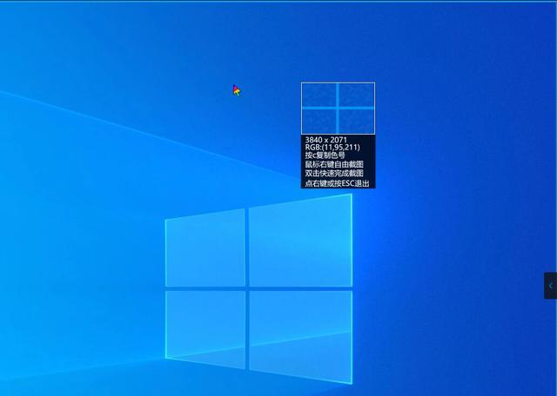Click the "双击快速完成截图" hint line

(334, 174)
